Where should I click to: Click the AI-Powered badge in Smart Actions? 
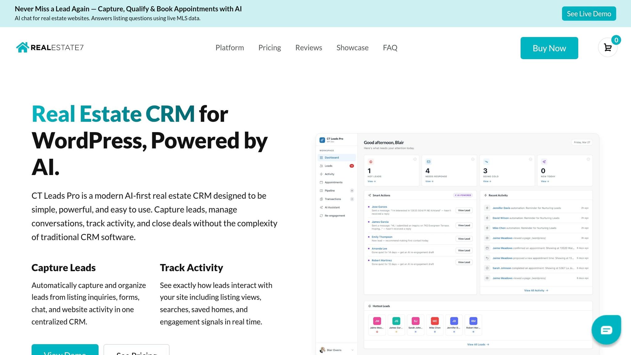(x=463, y=195)
